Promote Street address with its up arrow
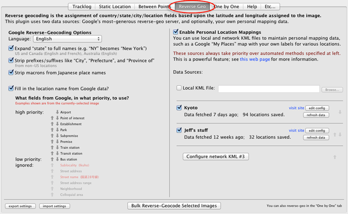Image resolution: width=348 pixels, height=214 pixels. coord(52,171)
